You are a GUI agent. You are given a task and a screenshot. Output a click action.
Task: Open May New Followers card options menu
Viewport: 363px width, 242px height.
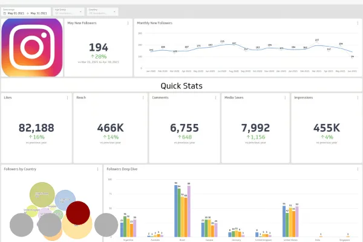[128, 23]
